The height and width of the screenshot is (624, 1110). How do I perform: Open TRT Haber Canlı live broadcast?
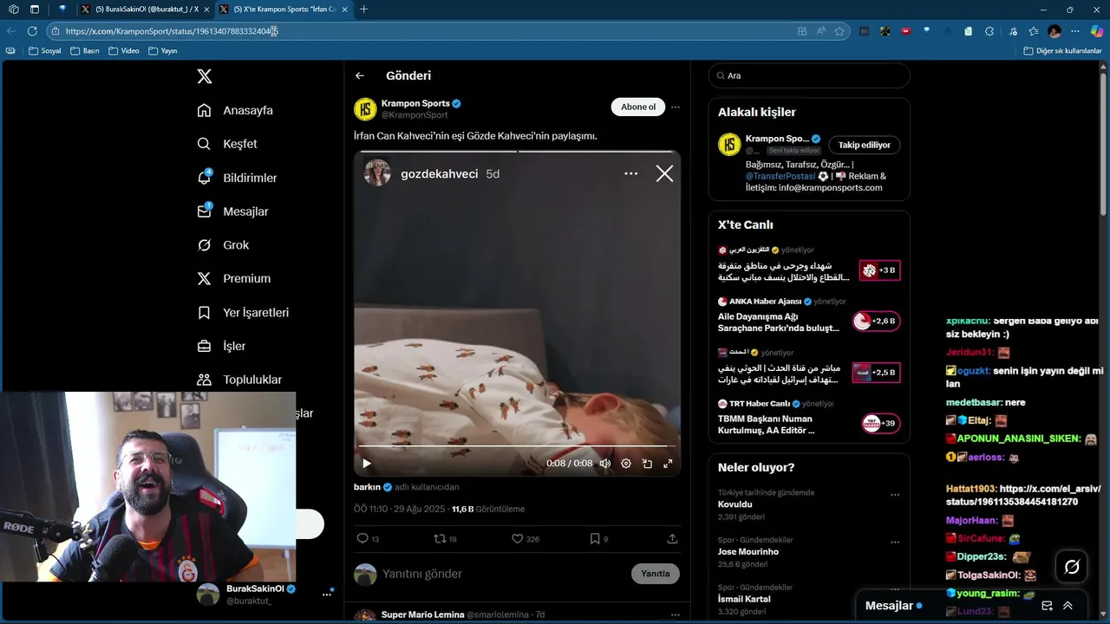(808, 418)
